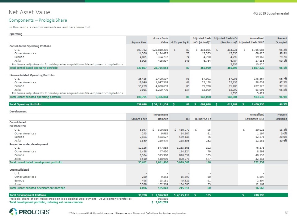Select prestabilized Europe investment balance 164,627
Viewport: 297px width, 223px height.
click(163, 137)
